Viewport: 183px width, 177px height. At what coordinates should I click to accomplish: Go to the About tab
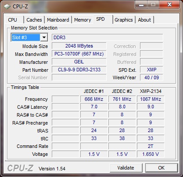point(144,20)
